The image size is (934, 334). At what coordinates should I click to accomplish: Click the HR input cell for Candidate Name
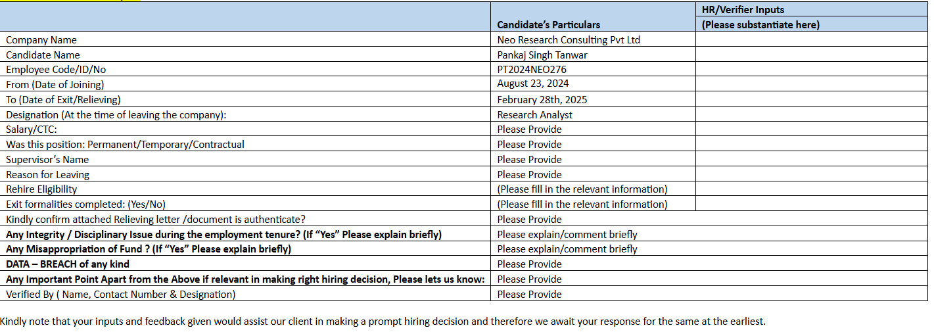[x=811, y=55]
